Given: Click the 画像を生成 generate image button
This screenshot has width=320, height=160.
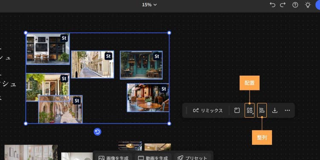Looking at the screenshot, I should (x=113, y=158).
